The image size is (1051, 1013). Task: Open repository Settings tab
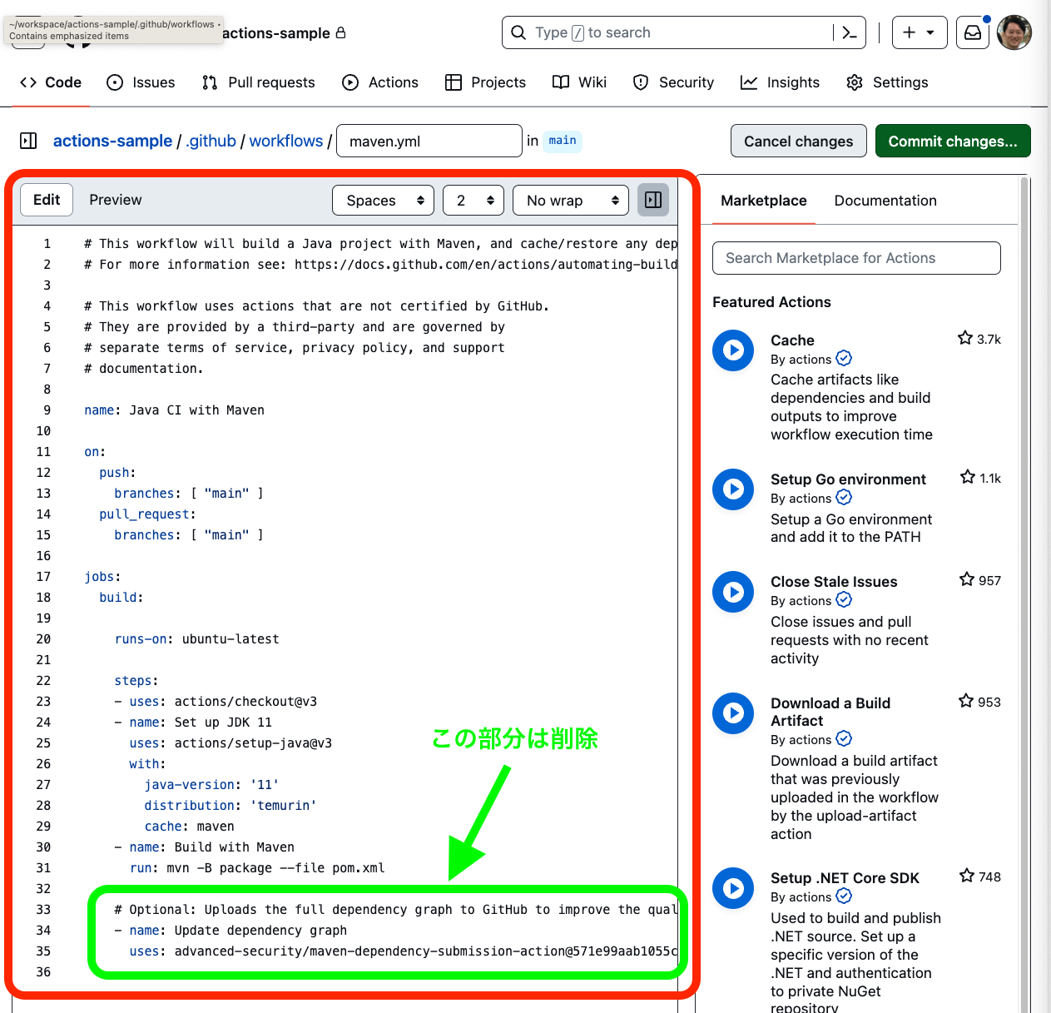click(x=887, y=82)
